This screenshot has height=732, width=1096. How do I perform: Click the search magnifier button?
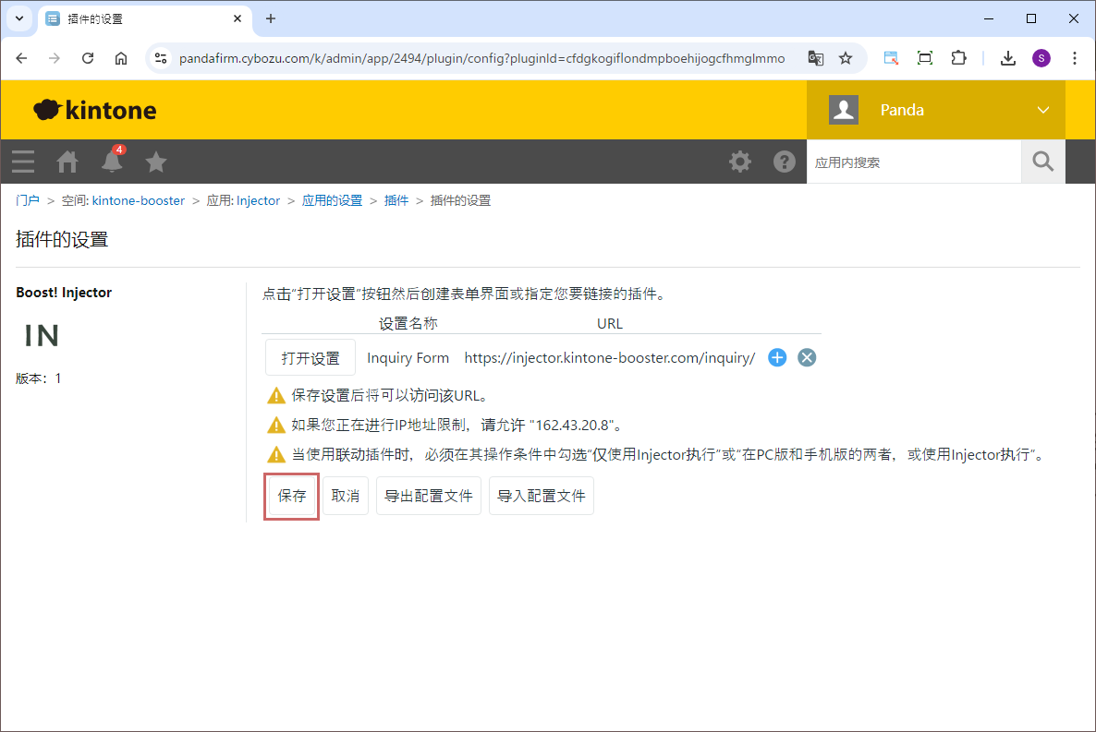tap(1042, 162)
